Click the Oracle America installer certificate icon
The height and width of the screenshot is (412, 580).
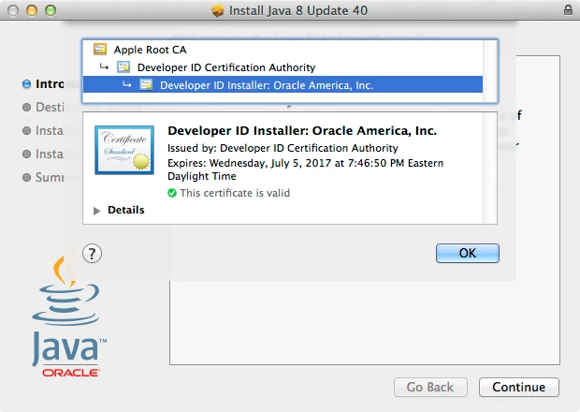[146, 85]
